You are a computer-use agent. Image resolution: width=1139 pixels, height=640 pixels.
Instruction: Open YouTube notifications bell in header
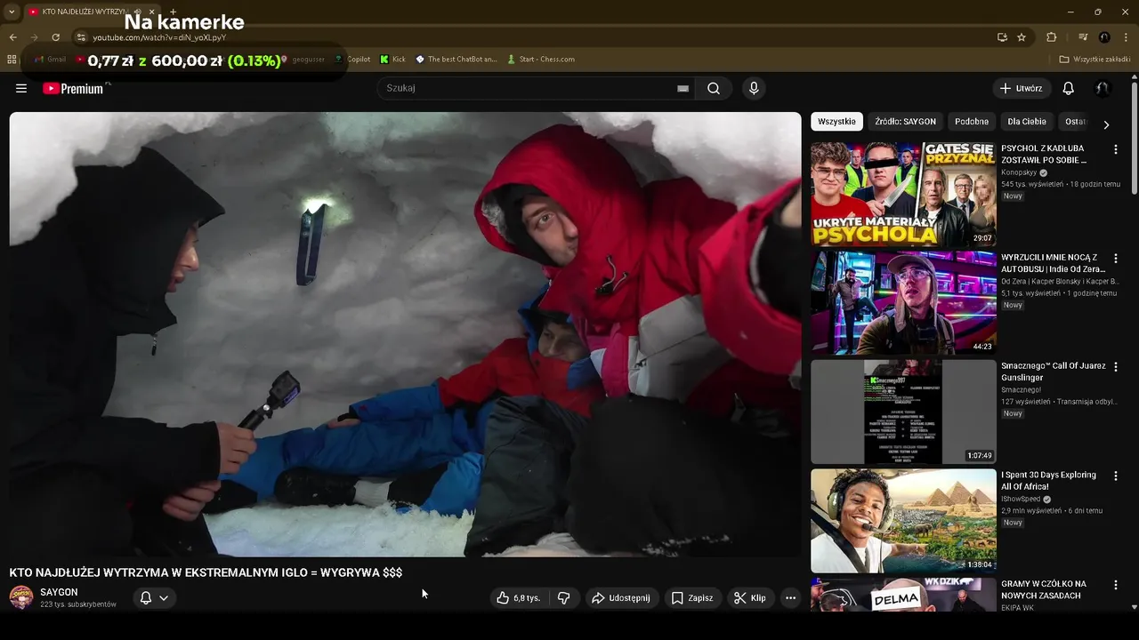click(x=1069, y=88)
